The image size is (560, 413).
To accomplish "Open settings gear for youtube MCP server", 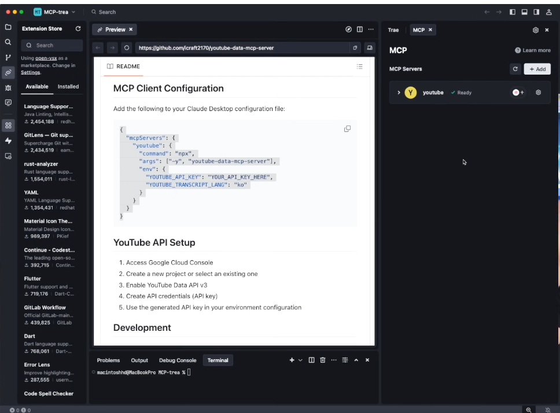I will coord(538,92).
